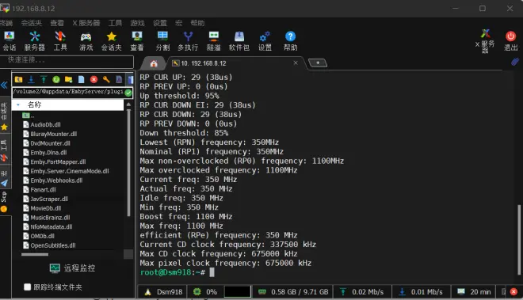The height and width of the screenshot is (300, 523).
Task: Open the 设置 menu
Action: click(x=160, y=23)
